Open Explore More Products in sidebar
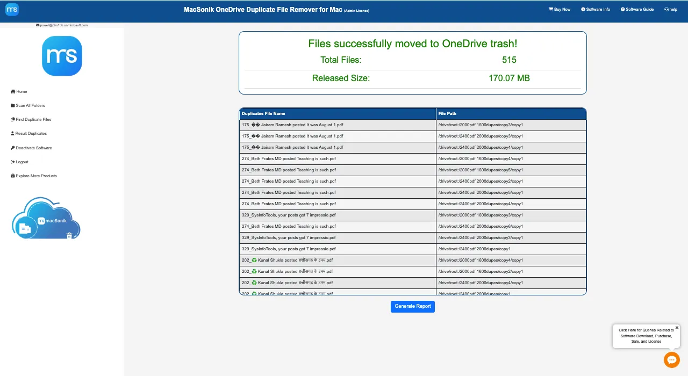688x376 pixels. pos(33,176)
